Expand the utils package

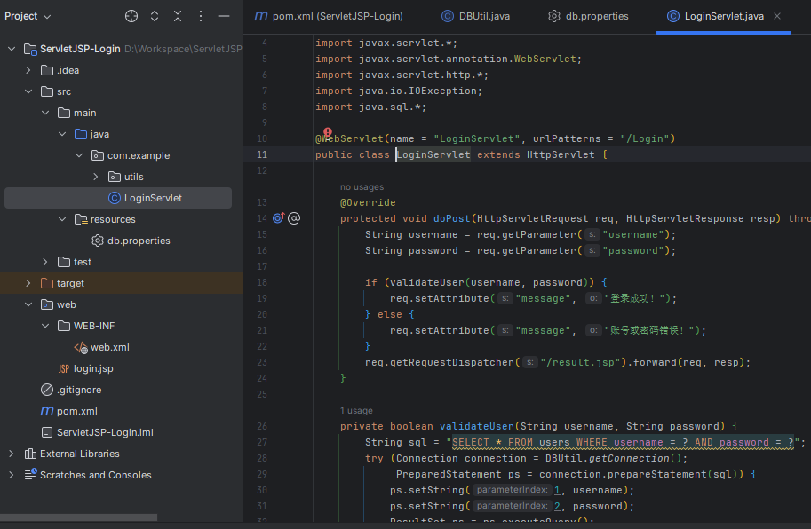point(96,177)
